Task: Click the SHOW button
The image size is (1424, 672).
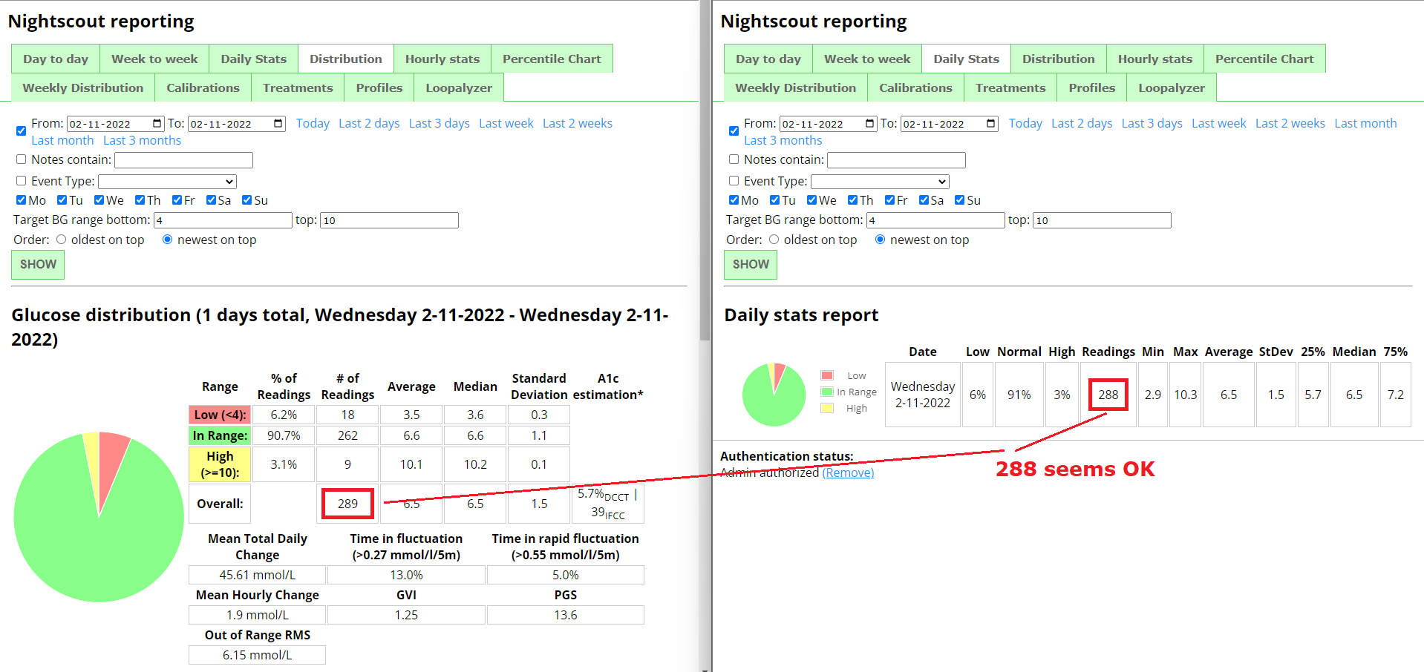Action: click(x=37, y=264)
